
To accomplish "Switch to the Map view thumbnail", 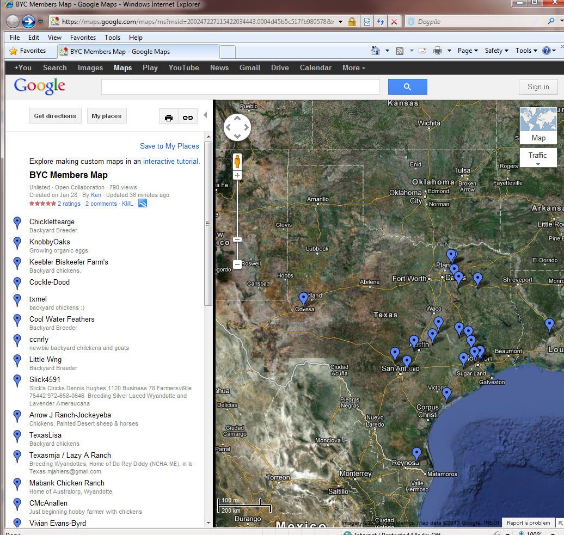I will [x=538, y=126].
